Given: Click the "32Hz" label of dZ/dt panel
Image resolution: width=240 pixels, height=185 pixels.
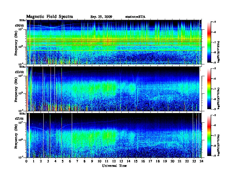Looking at the screenshot, I should point(22,114).
